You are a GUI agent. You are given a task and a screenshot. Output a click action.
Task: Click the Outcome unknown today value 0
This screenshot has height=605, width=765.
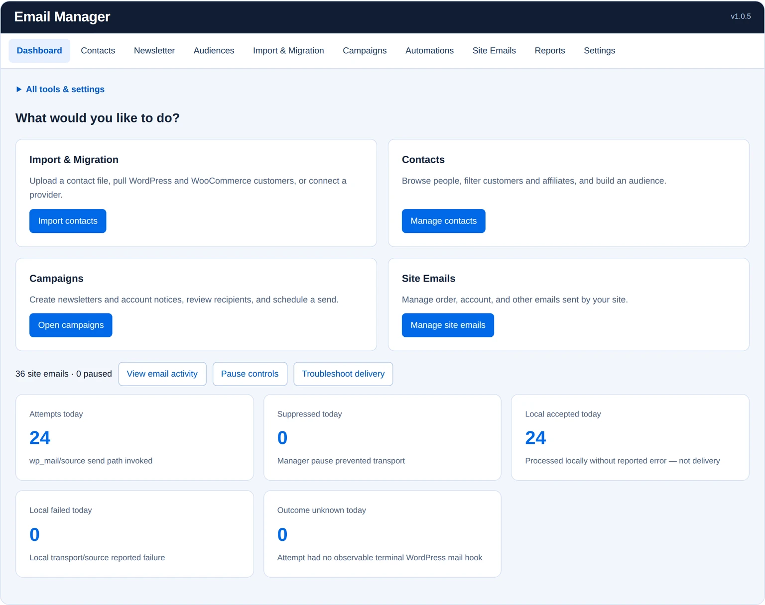282,534
